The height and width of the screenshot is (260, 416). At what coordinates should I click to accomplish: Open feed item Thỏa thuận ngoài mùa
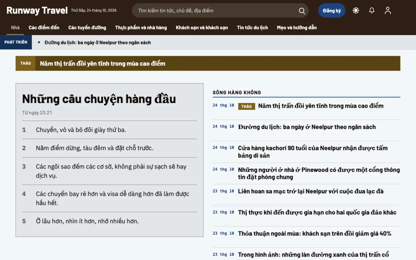pos(314,234)
